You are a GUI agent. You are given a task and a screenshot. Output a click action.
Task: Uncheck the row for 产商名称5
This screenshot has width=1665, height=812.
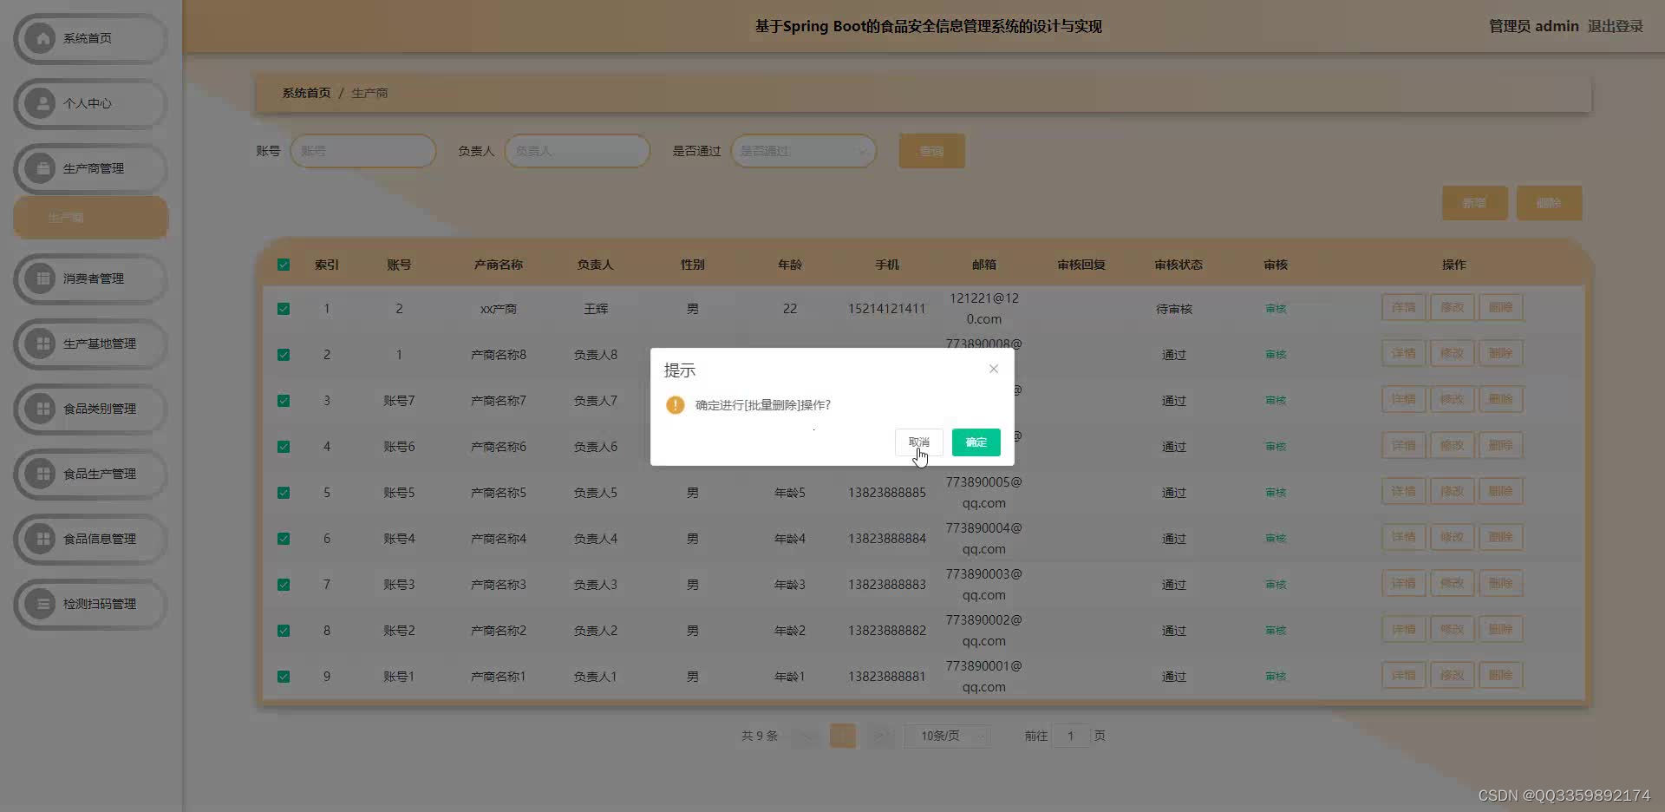point(284,493)
